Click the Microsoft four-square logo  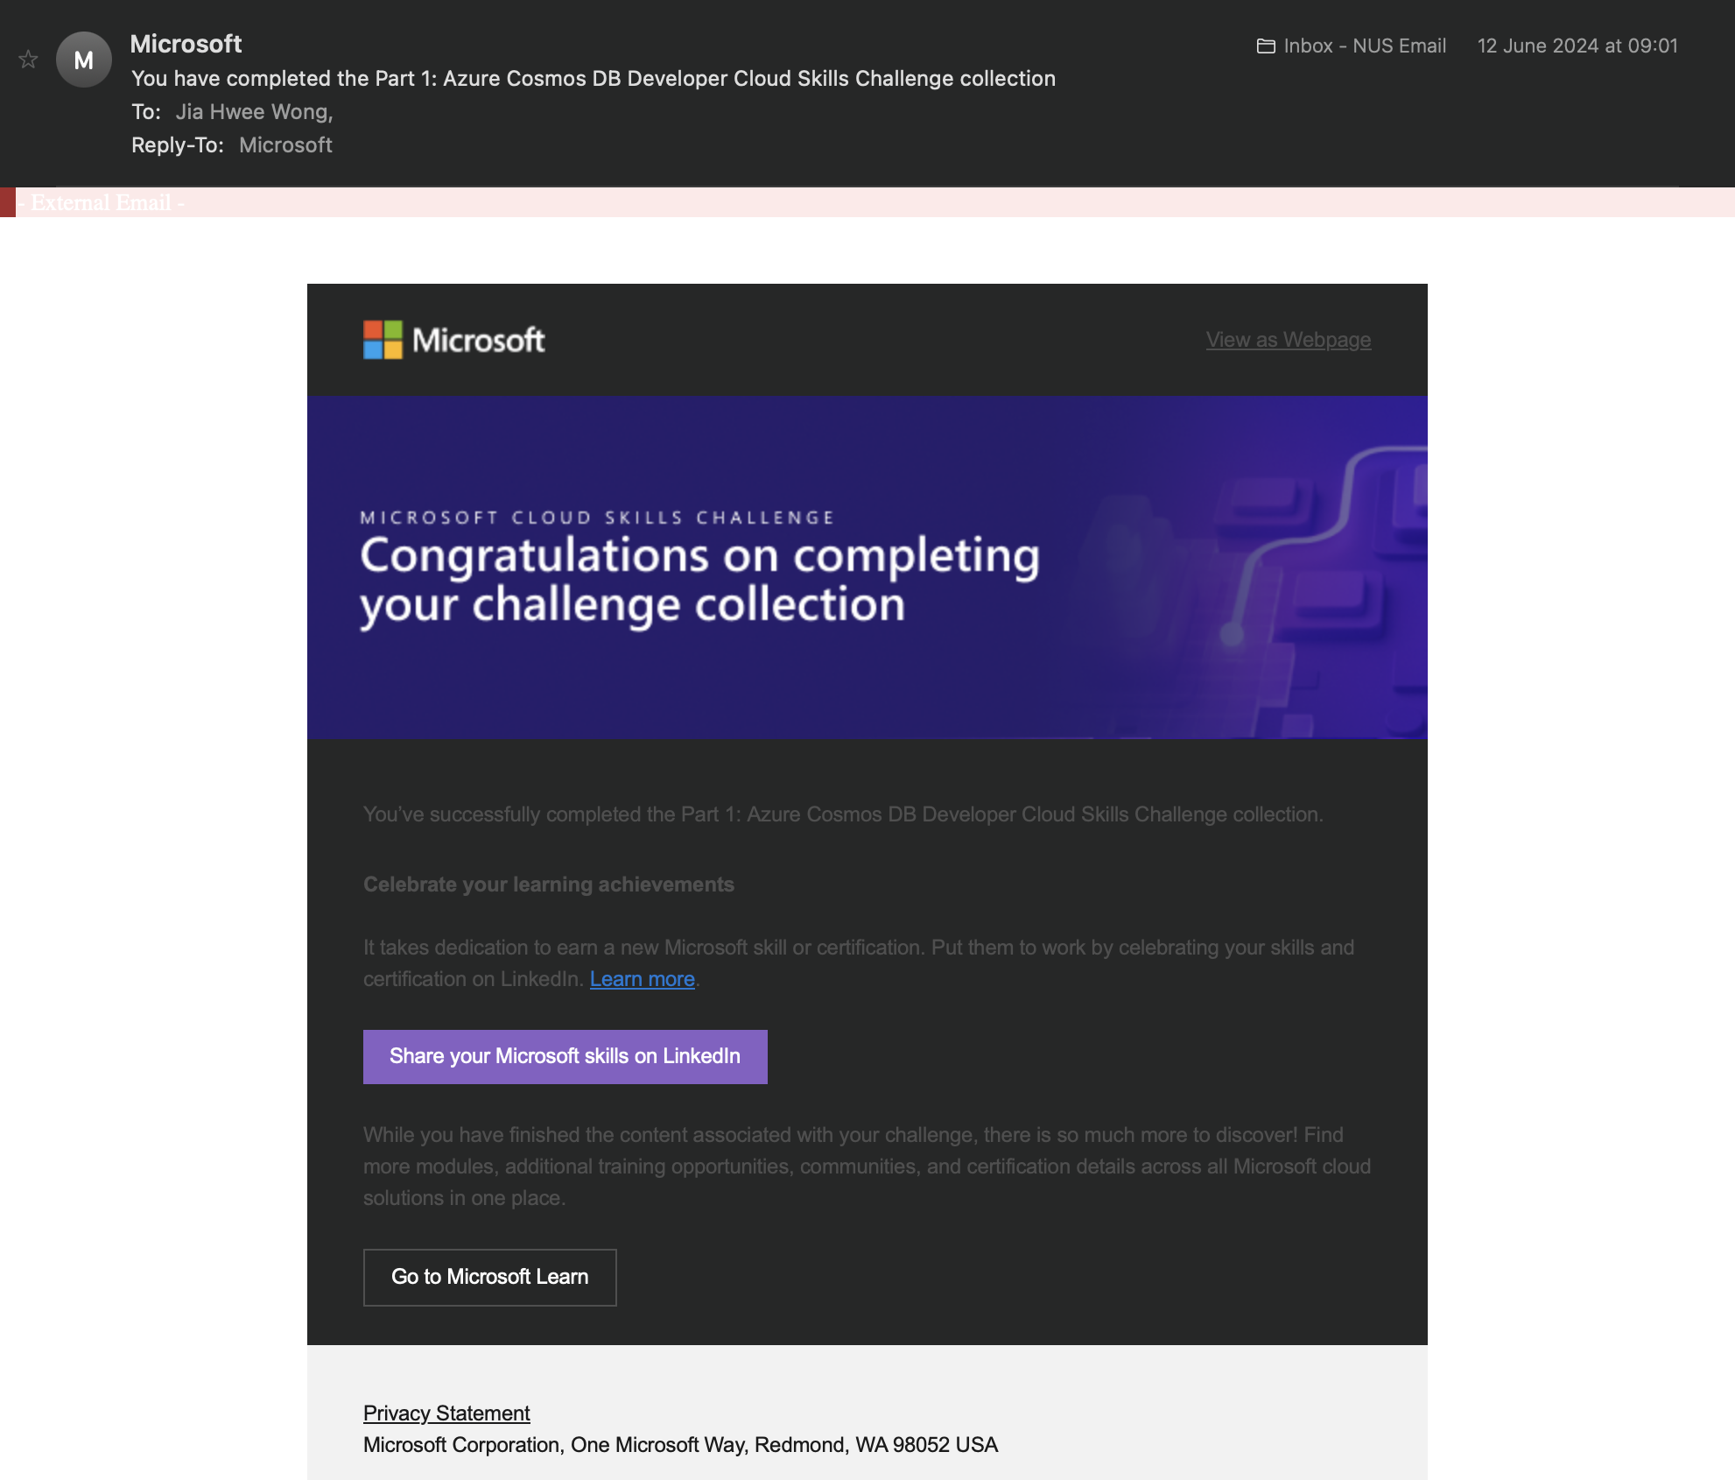click(x=383, y=340)
